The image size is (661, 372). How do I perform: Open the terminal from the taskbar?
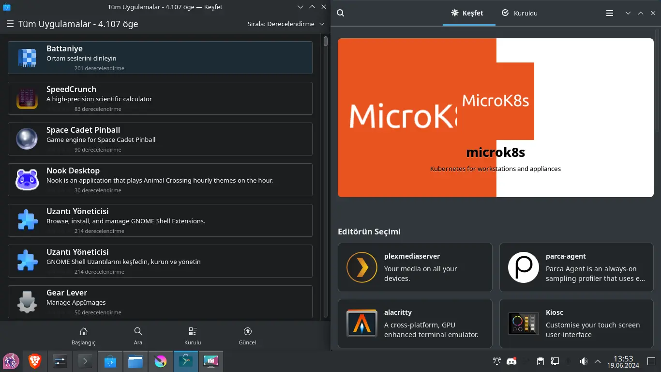coord(85,361)
